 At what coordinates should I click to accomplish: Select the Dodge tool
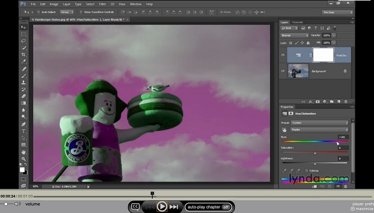(x=23, y=117)
